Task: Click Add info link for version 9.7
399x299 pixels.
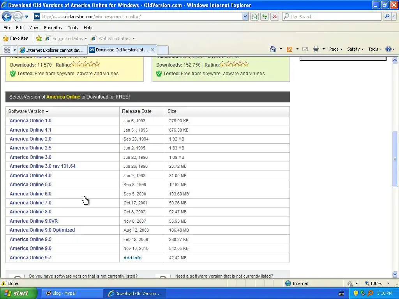Action: coord(132,258)
